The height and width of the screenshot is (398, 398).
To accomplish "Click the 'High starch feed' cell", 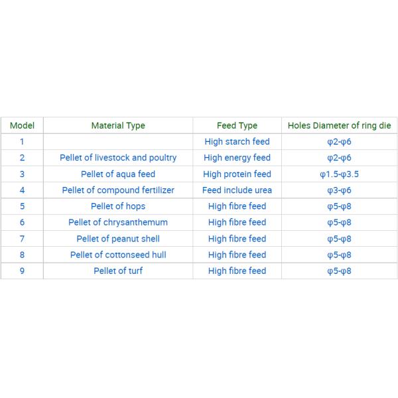I will pyautogui.click(x=237, y=142).
